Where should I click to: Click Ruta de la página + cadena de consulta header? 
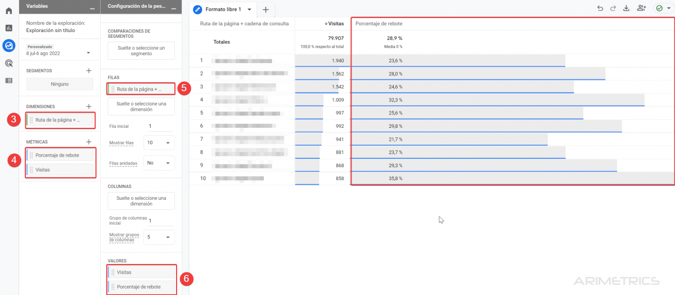coord(245,24)
